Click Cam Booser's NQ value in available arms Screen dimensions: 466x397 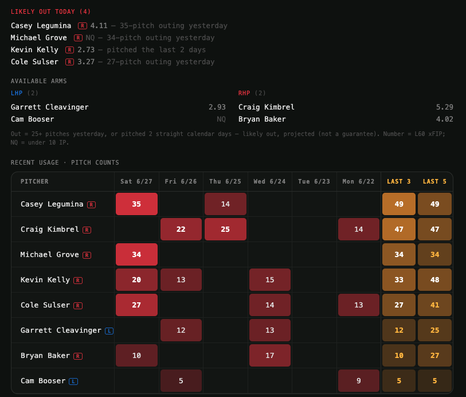221,119
